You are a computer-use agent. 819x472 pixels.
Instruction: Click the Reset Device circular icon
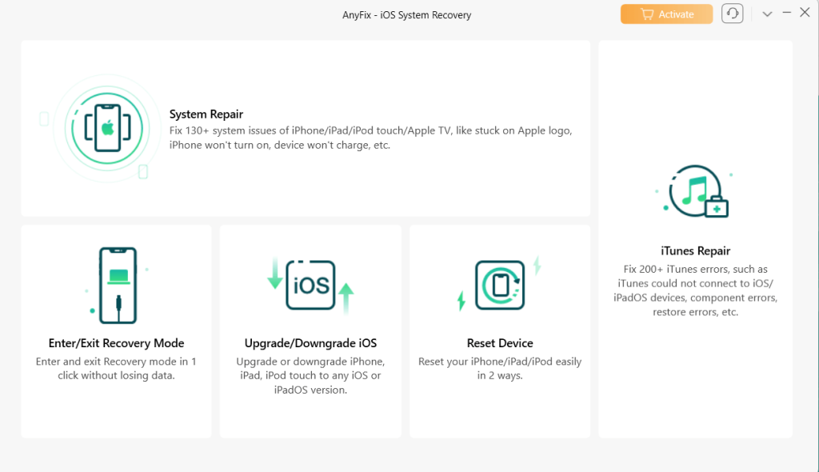[500, 285]
